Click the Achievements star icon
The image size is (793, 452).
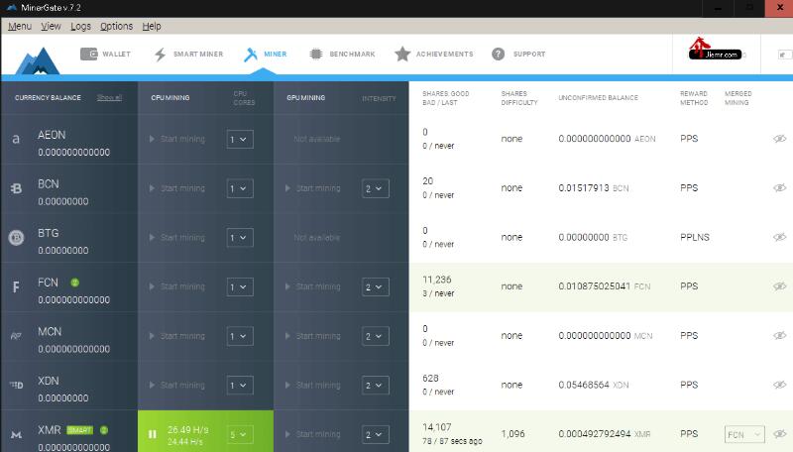click(402, 54)
